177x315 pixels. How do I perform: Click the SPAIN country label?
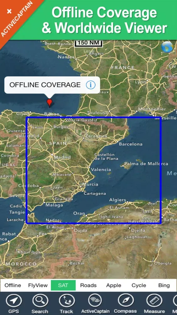58,143
